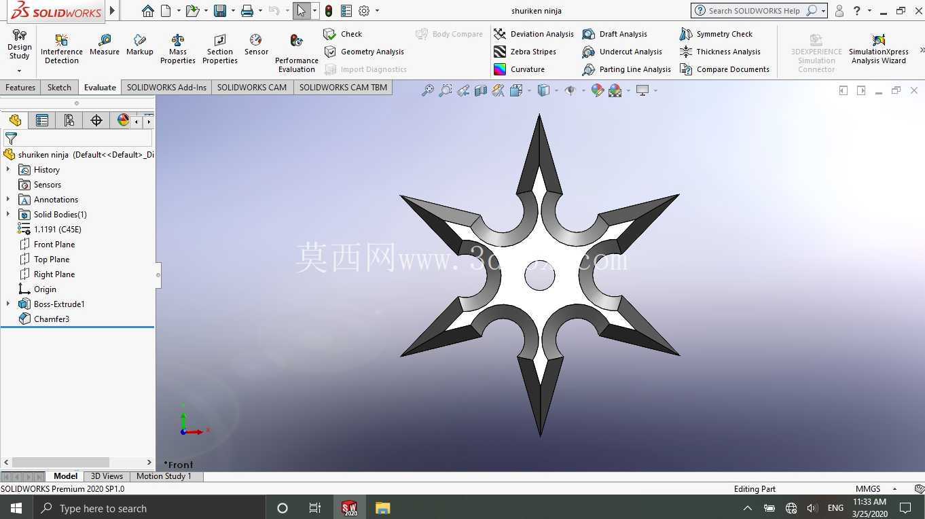The image size is (925, 519).
Task: Open File Properties list icon
Action: click(346, 11)
